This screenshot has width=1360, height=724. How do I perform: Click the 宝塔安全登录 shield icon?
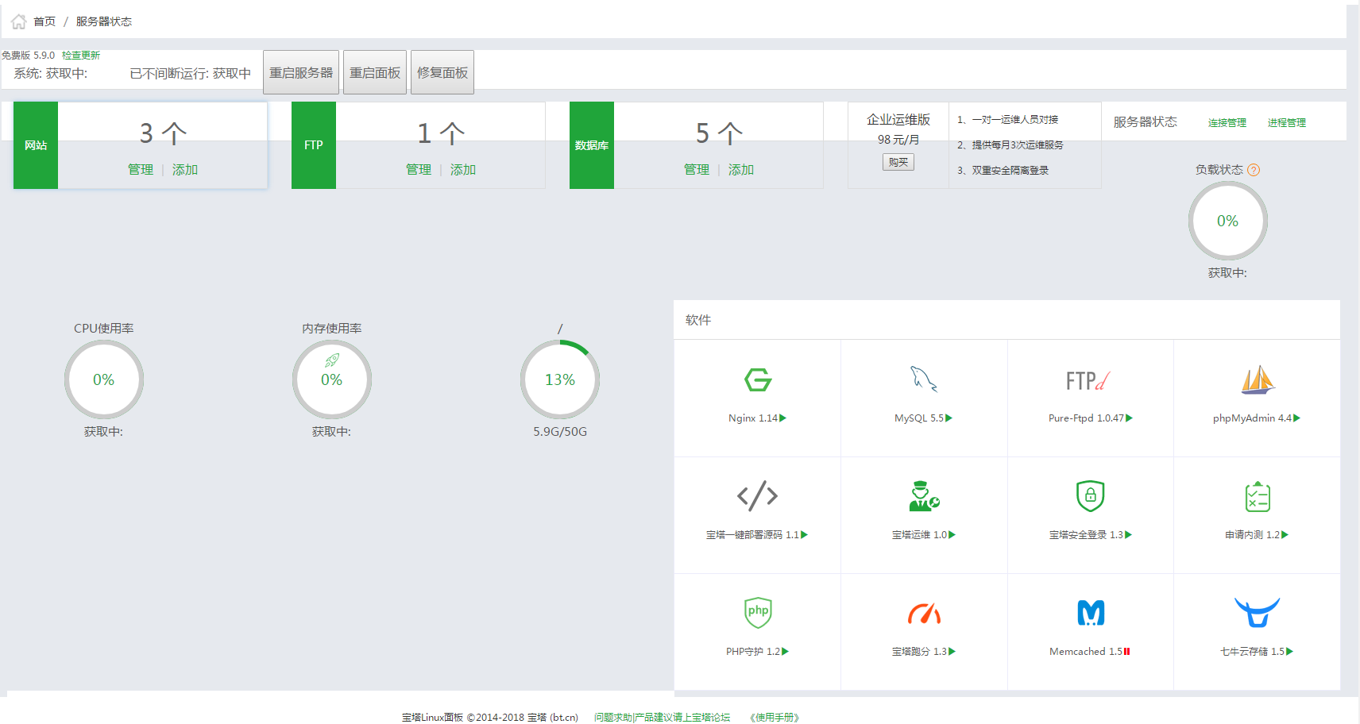pyautogui.click(x=1090, y=496)
